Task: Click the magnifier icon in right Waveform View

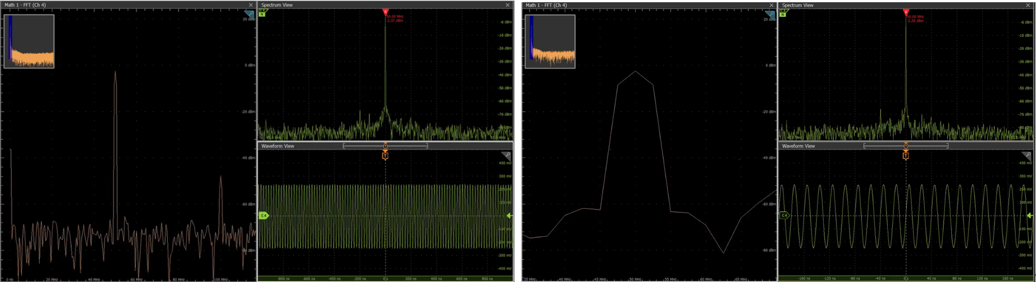Action: pyautogui.click(x=1026, y=155)
